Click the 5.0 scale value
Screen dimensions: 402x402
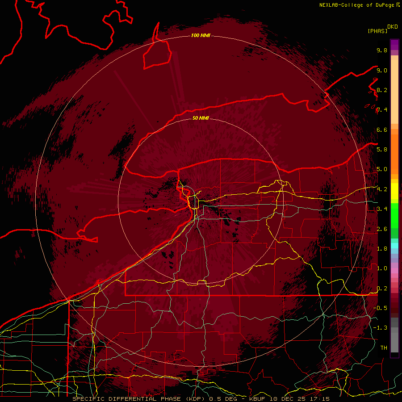(382, 169)
